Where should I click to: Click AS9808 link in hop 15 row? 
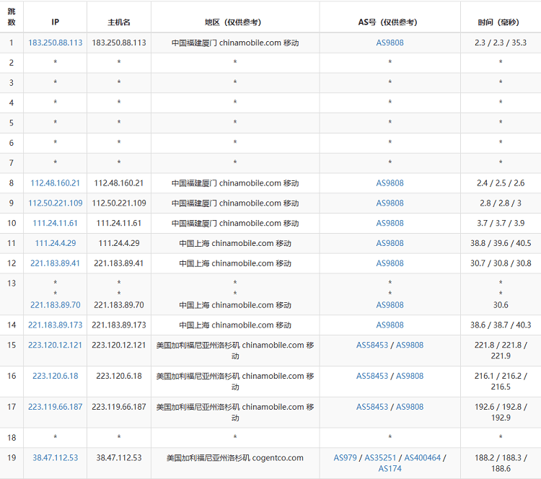coord(410,345)
